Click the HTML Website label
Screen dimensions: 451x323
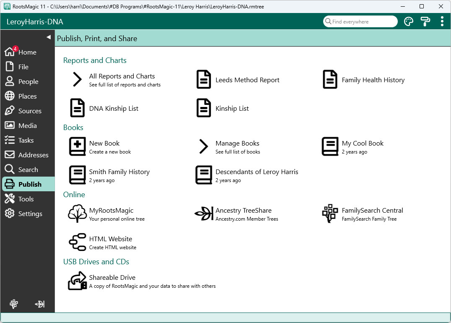click(x=111, y=239)
